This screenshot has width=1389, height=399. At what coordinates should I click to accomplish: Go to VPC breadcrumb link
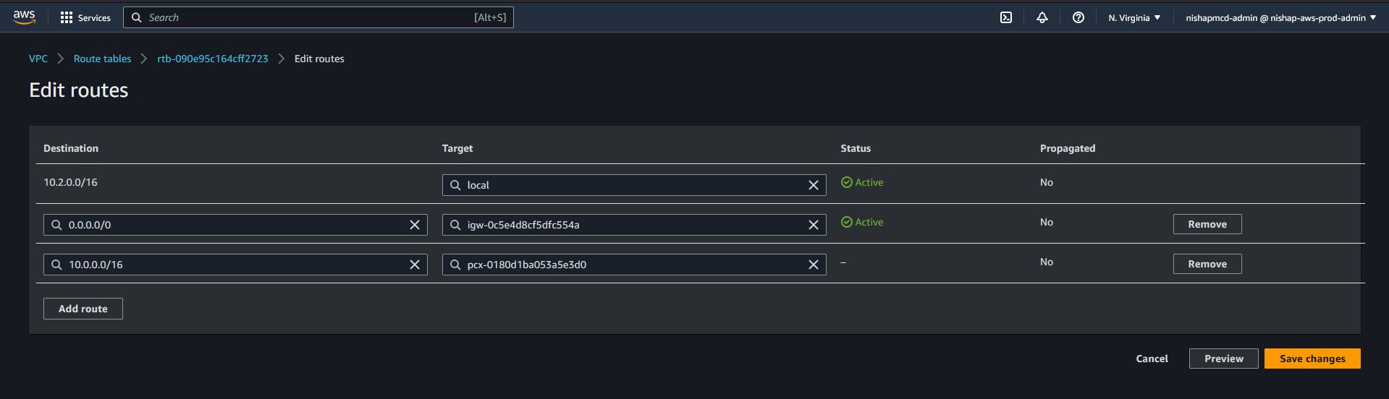[x=38, y=59]
